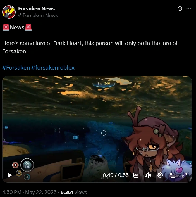This screenshot has height=197, width=196.
Task: Mute the video volume
Action: (148, 175)
